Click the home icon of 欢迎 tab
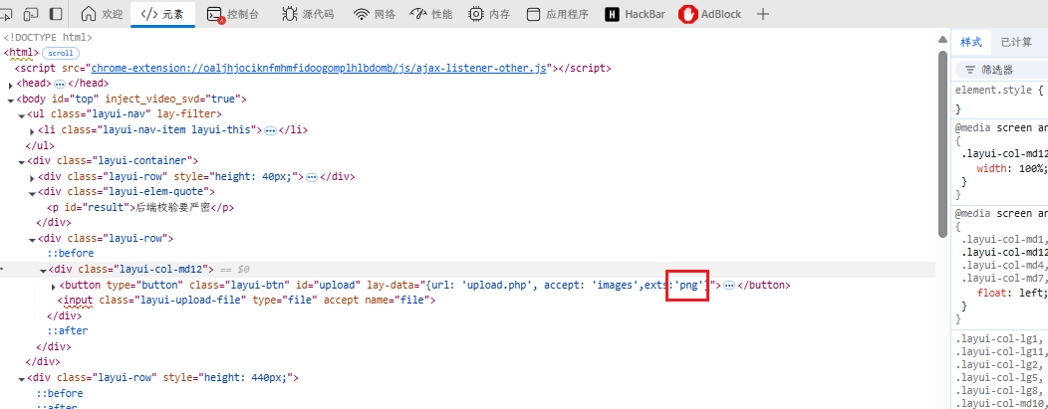 89,13
